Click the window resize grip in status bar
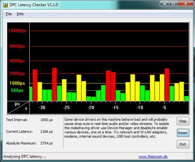The height and width of the screenshot is (162, 195). [x=191, y=157]
